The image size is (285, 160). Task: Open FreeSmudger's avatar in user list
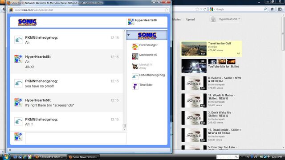pos(135,47)
